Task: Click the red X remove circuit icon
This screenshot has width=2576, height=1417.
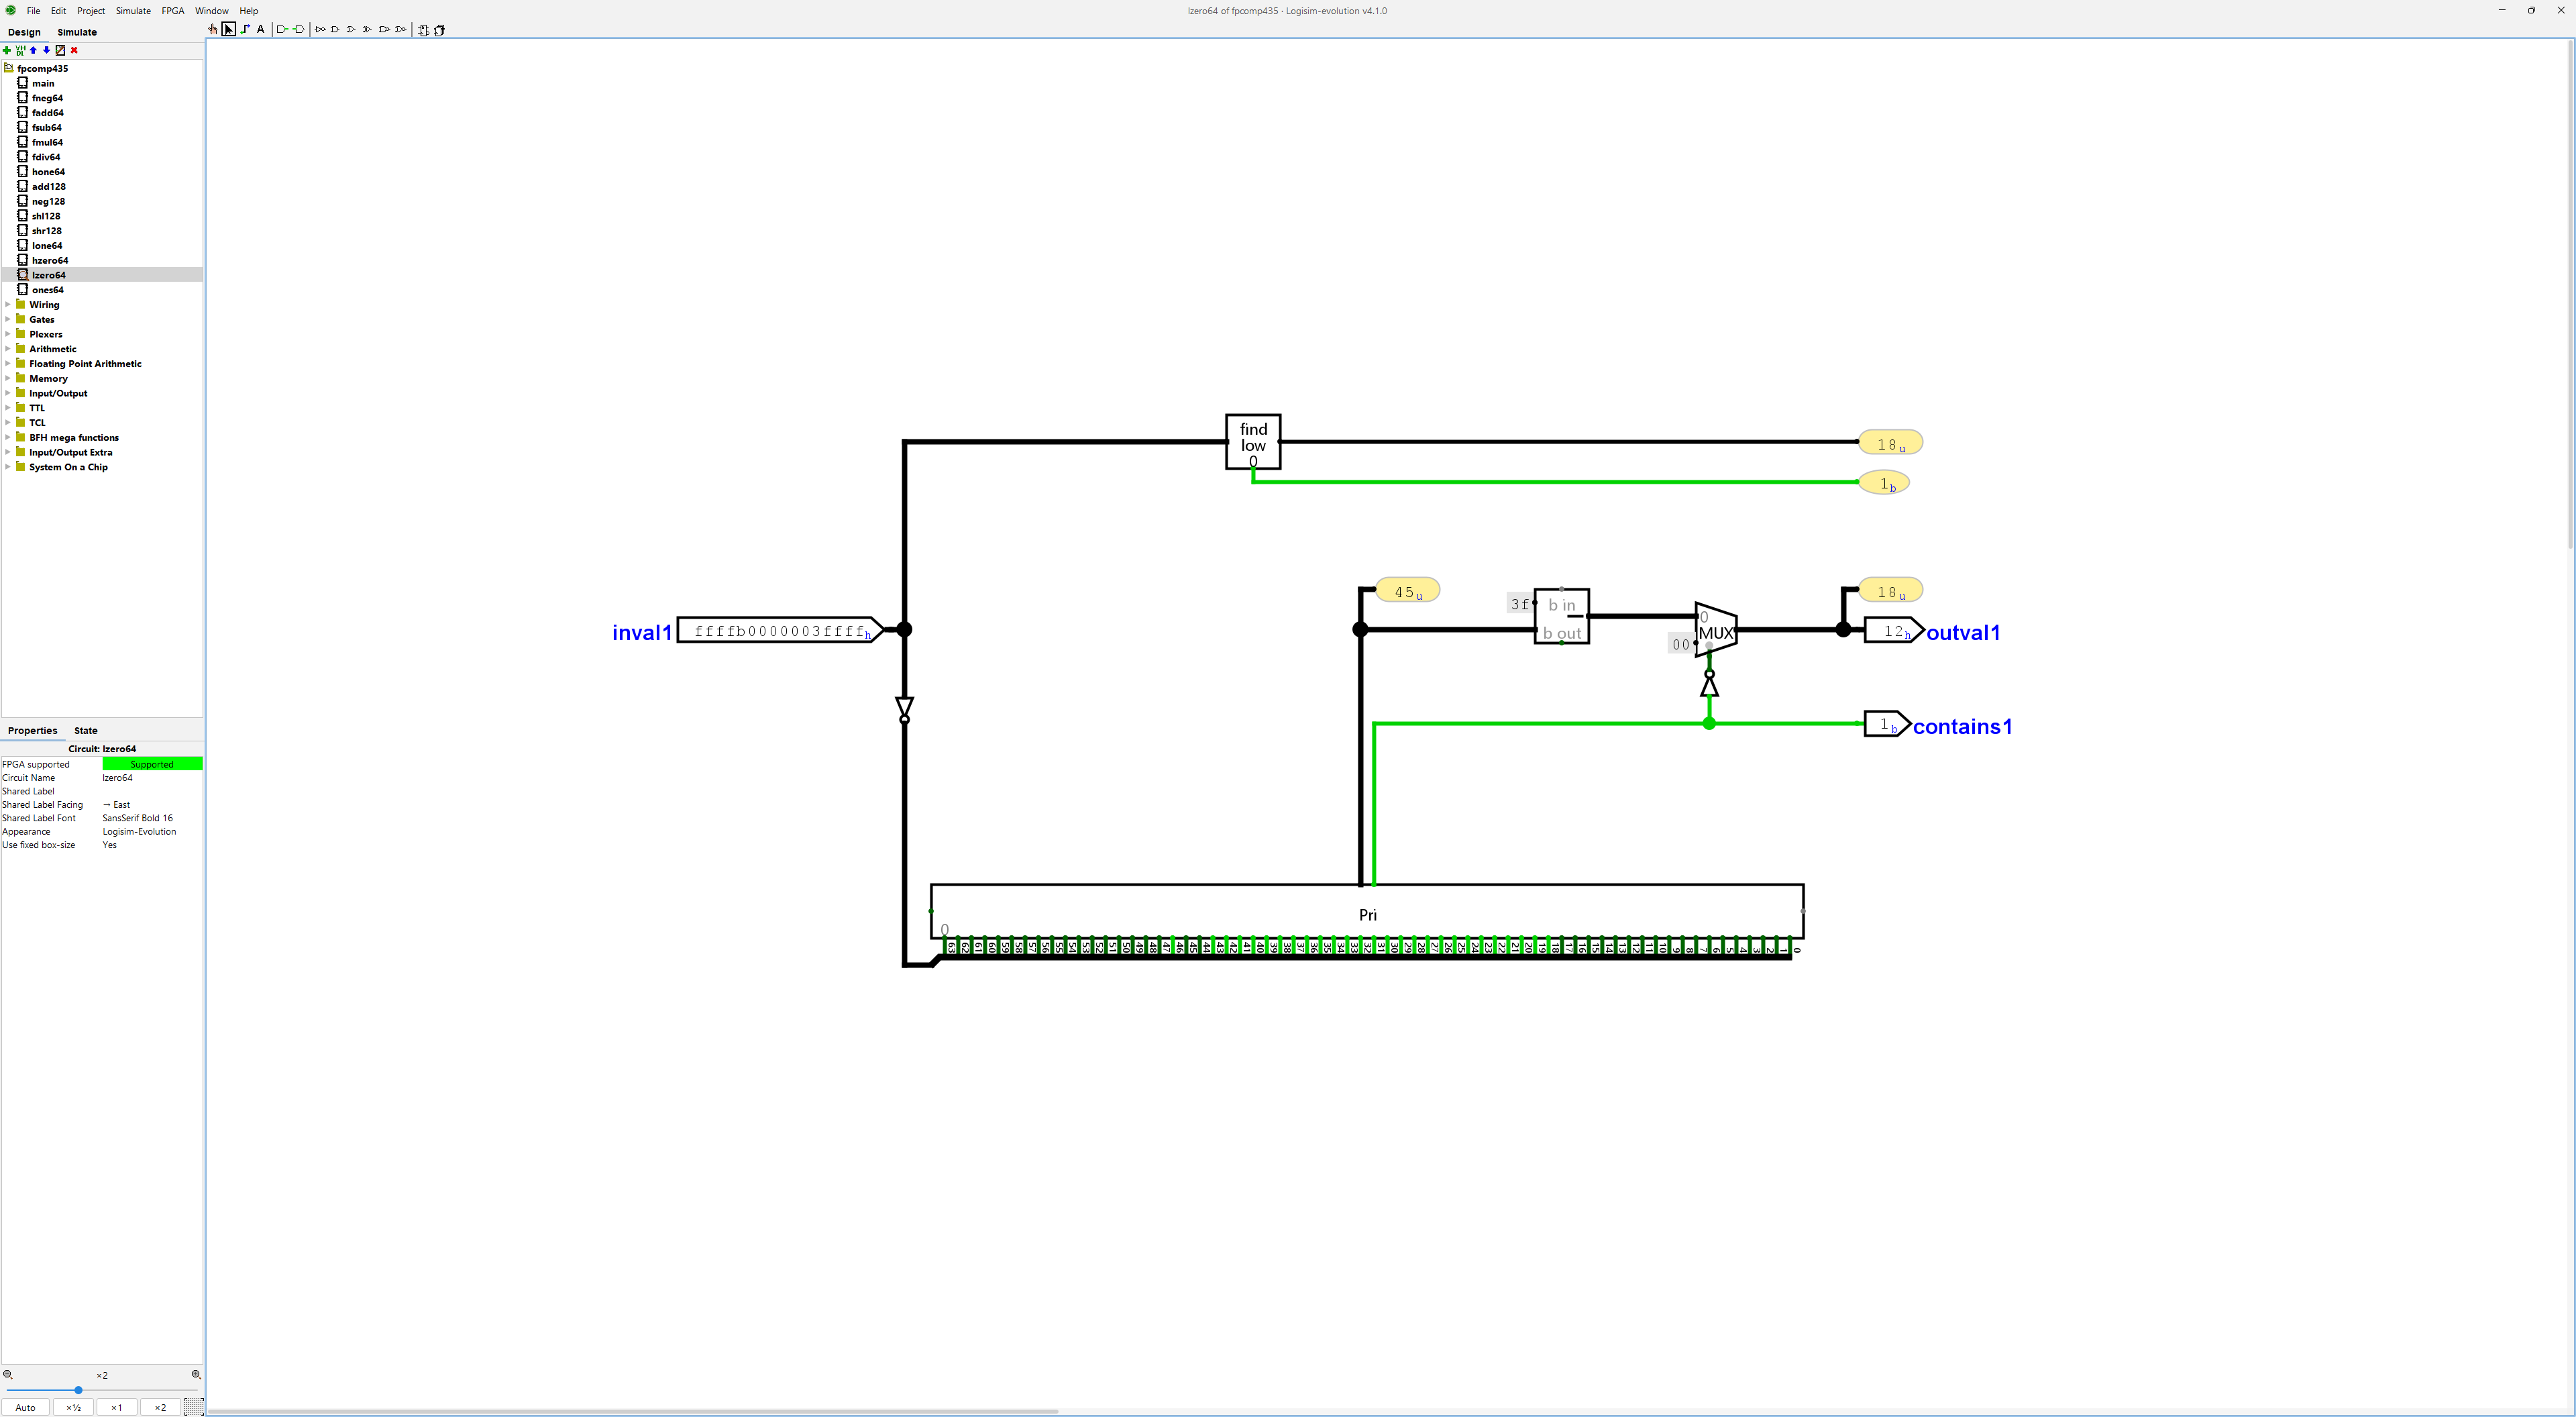Action: pyautogui.click(x=74, y=50)
